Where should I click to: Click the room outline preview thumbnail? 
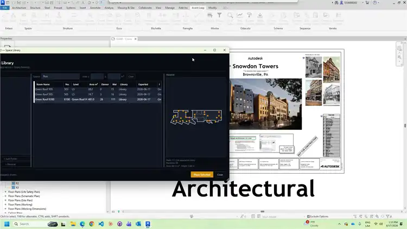point(196,117)
